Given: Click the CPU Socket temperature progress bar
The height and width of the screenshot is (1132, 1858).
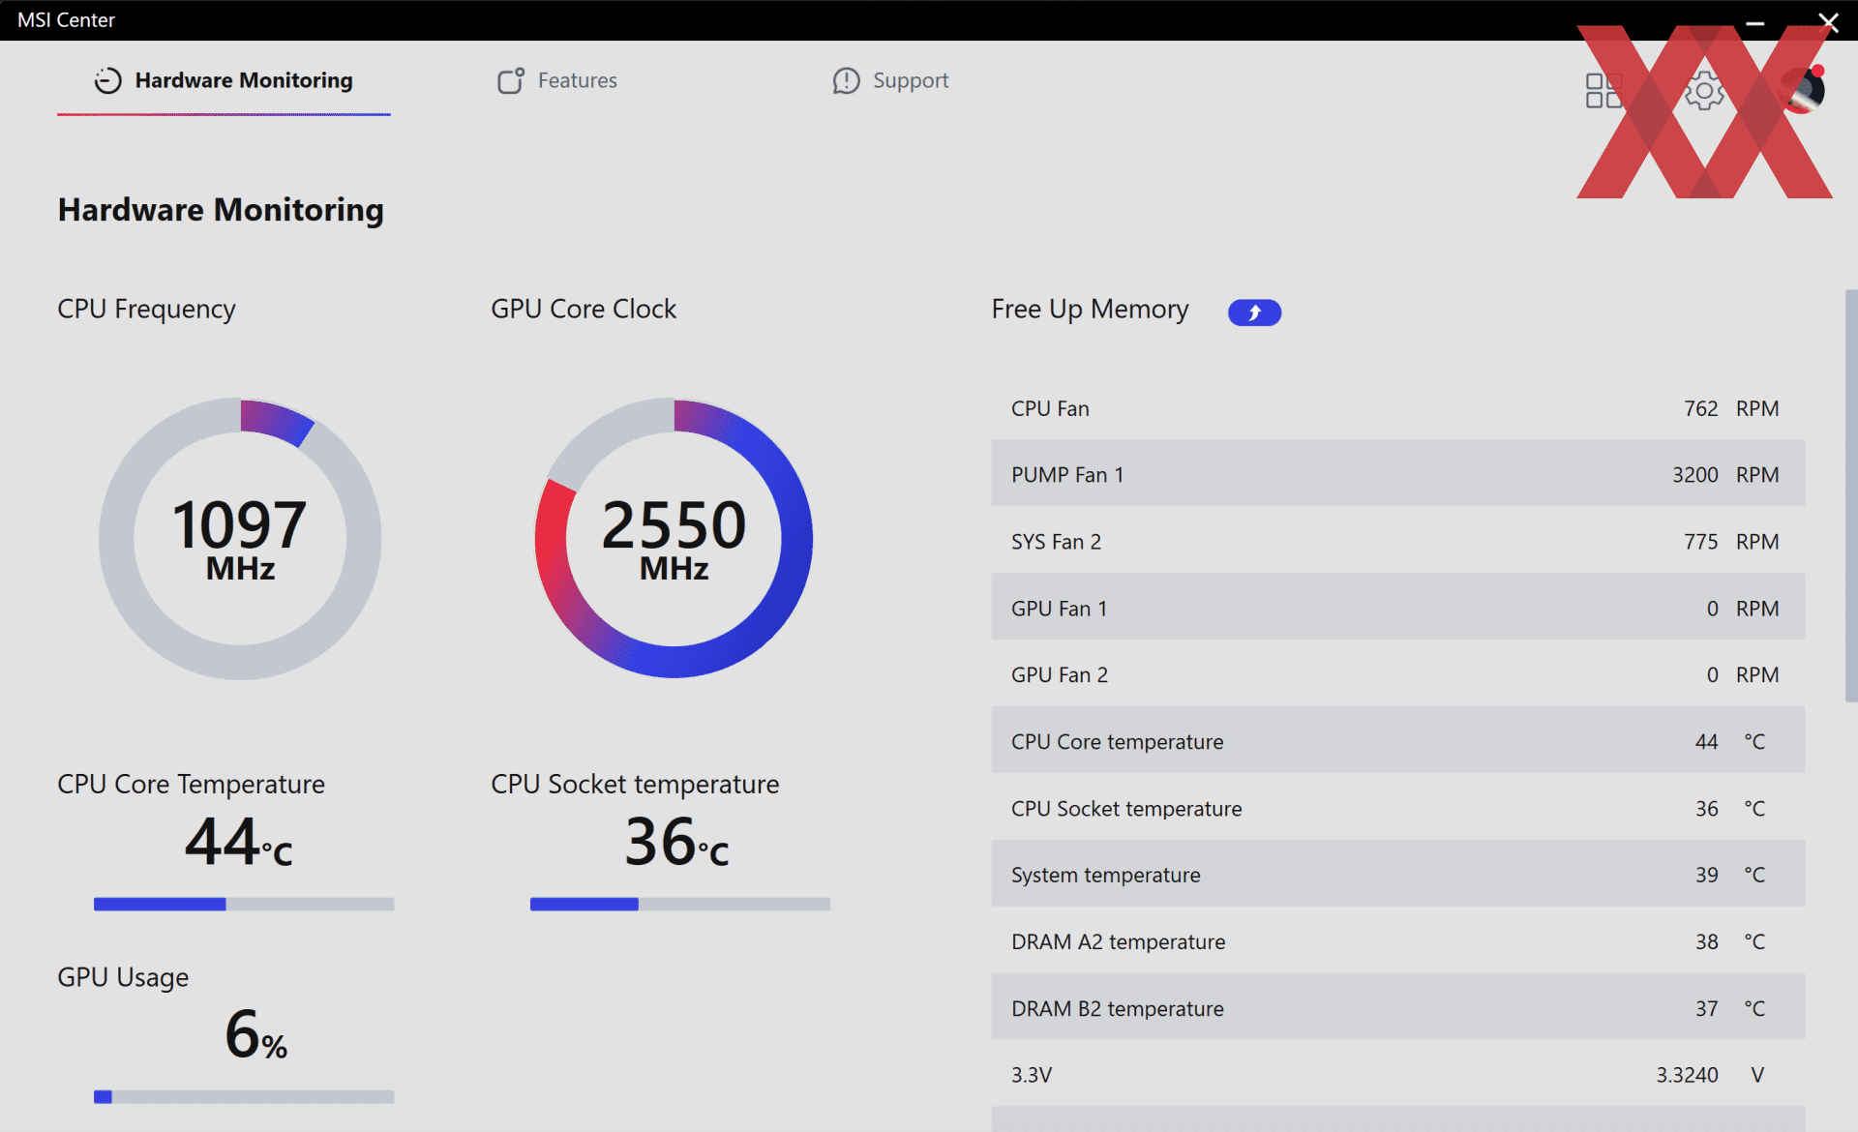Looking at the screenshot, I should (x=680, y=904).
